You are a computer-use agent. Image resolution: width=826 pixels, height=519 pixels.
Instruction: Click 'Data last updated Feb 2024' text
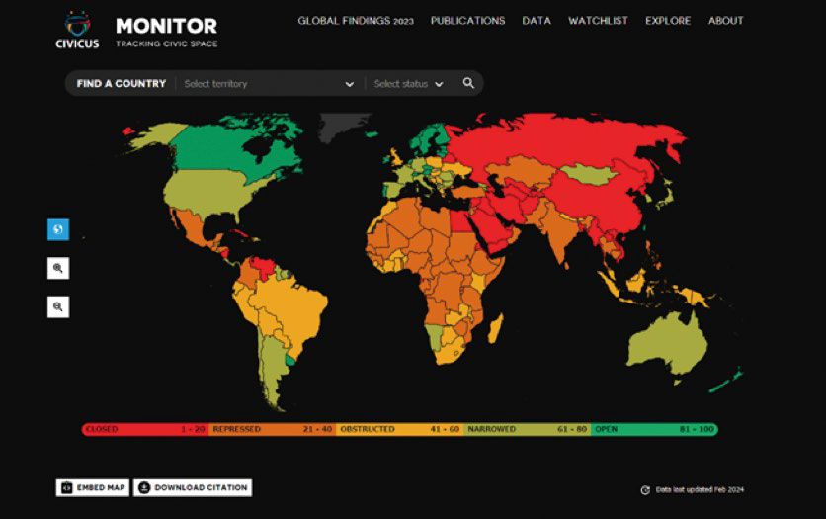(700, 490)
